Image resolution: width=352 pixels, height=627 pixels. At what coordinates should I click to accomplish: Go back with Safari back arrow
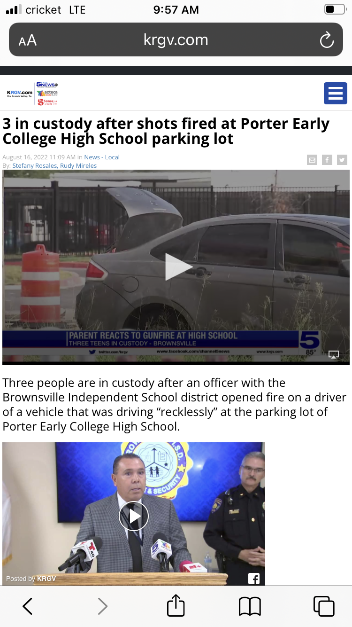28,606
